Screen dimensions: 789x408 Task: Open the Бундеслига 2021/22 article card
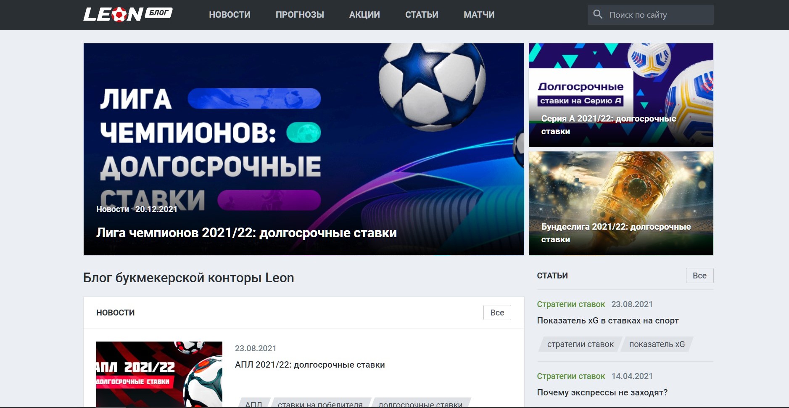[621, 203]
